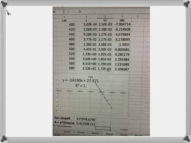Select the cell containing 560
Image resolution: width=191 pixels, height=143 pixels.
[x=72, y=64]
